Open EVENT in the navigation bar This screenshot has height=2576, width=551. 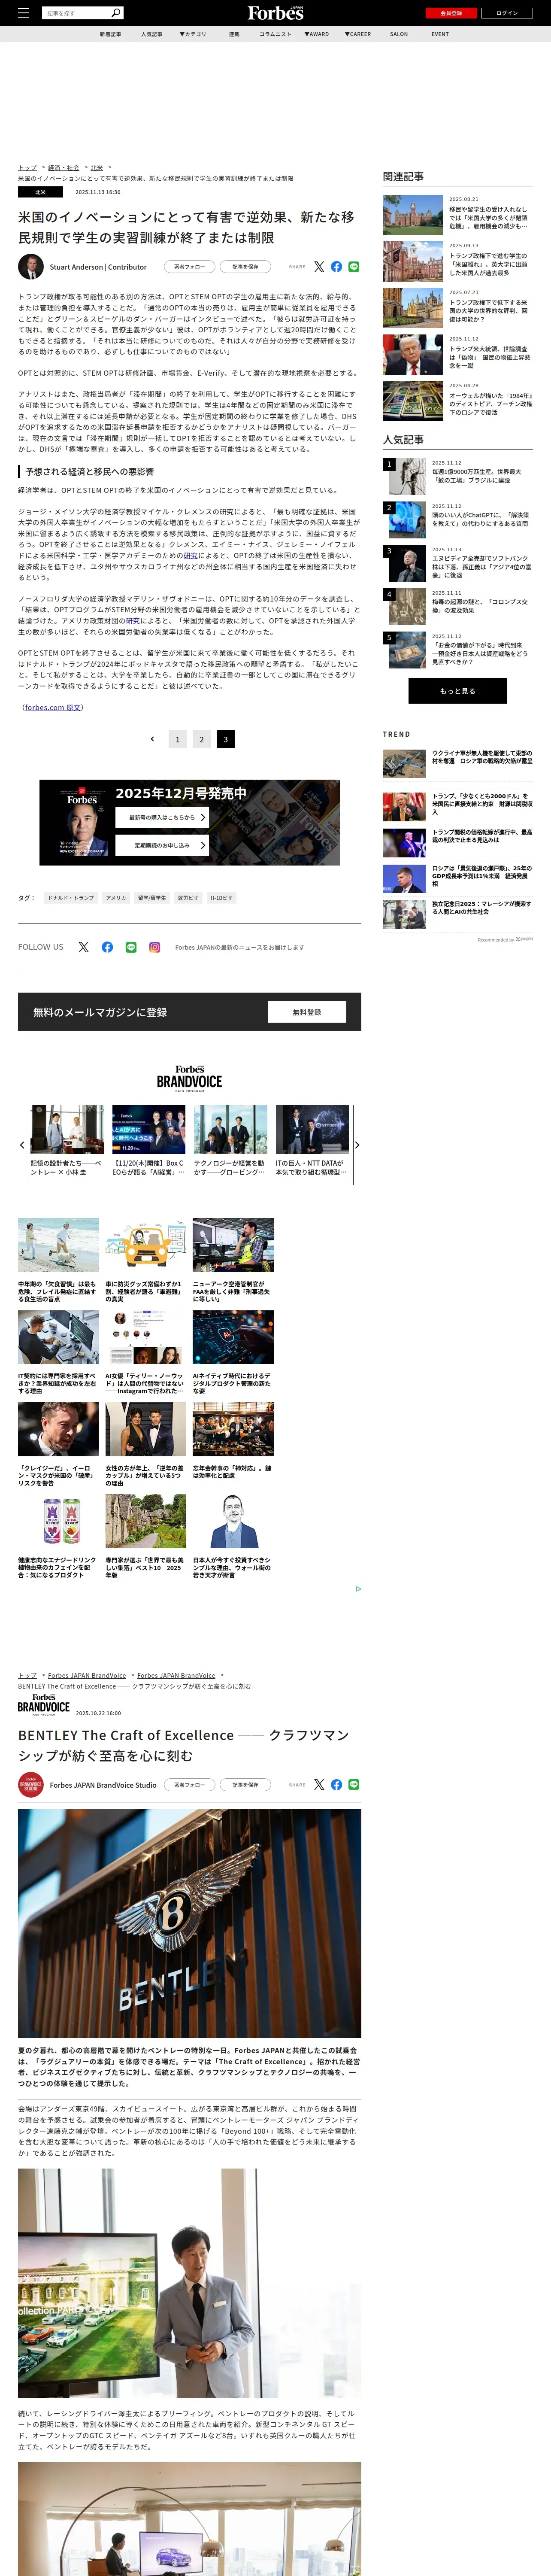point(440,34)
